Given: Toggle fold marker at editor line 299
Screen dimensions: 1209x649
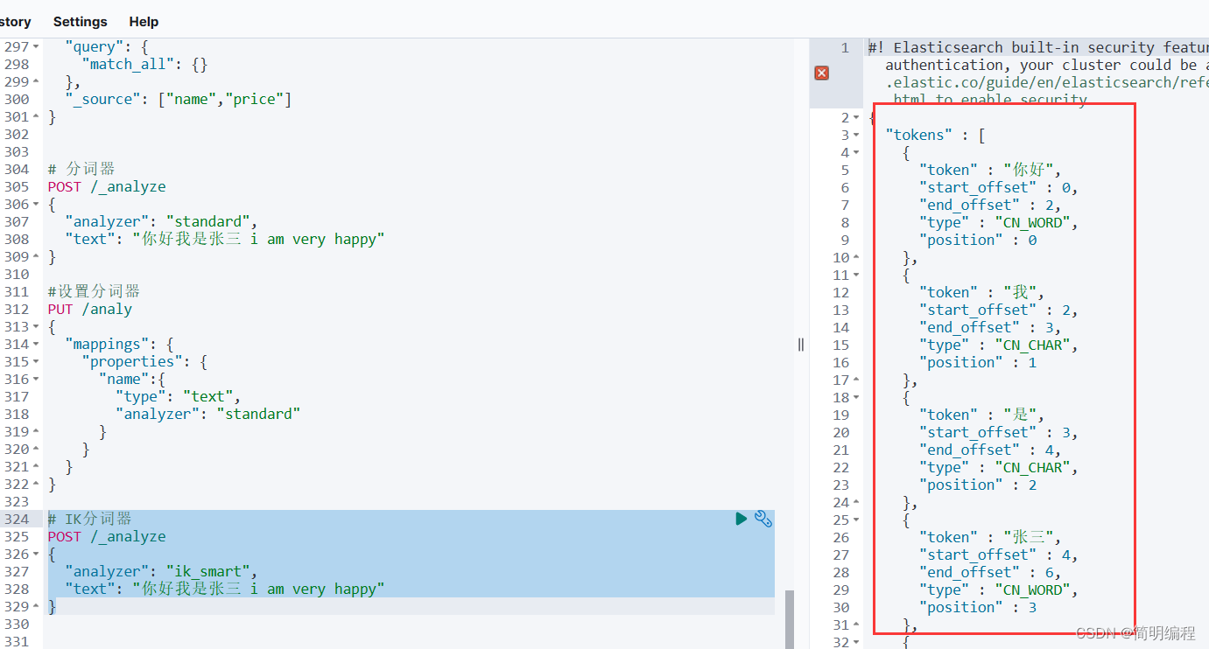Looking at the screenshot, I should point(36,81).
